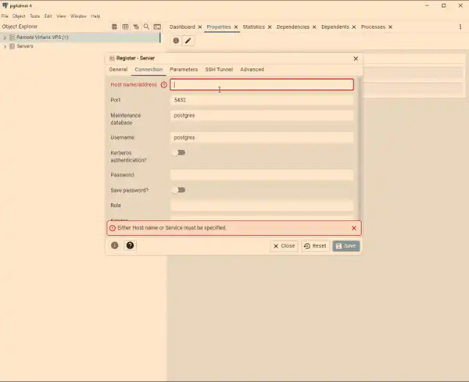Close the Properties tab
This screenshot has height=382, width=469.
coord(236,27)
